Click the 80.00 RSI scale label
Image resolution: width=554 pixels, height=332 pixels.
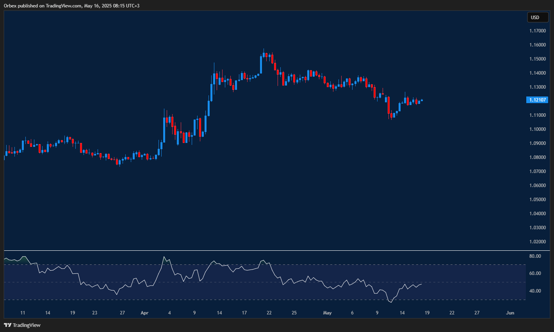point(535,256)
